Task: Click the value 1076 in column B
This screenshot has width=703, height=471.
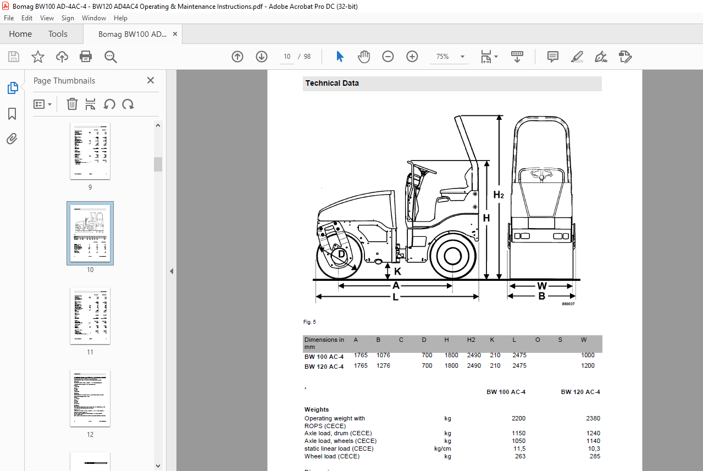Action: tap(383, 356)
